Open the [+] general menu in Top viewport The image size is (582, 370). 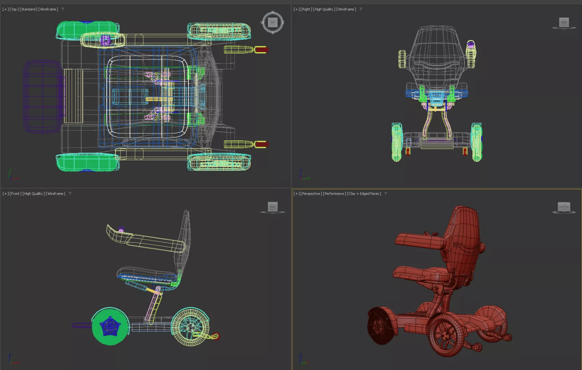click(x=5, y=9)
